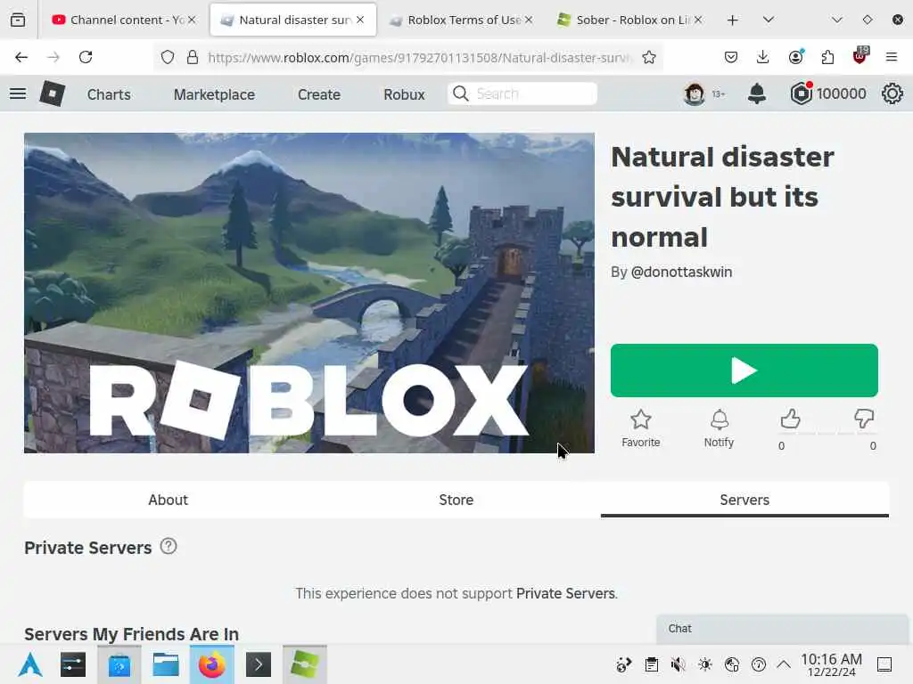913x684 pixels.
Task: Open a new browser tab
Action: click(733, 20)
